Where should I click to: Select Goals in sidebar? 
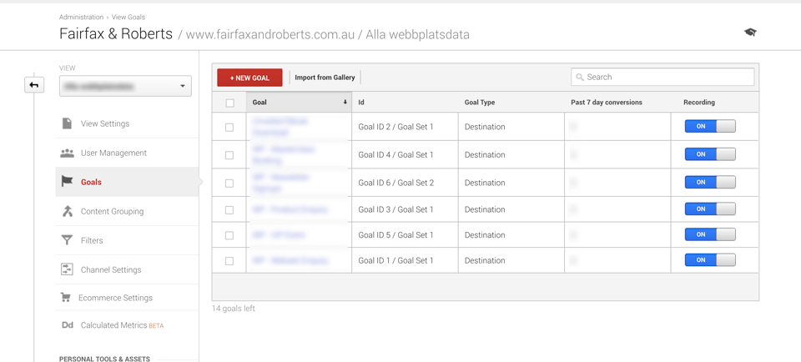point(127,182)
